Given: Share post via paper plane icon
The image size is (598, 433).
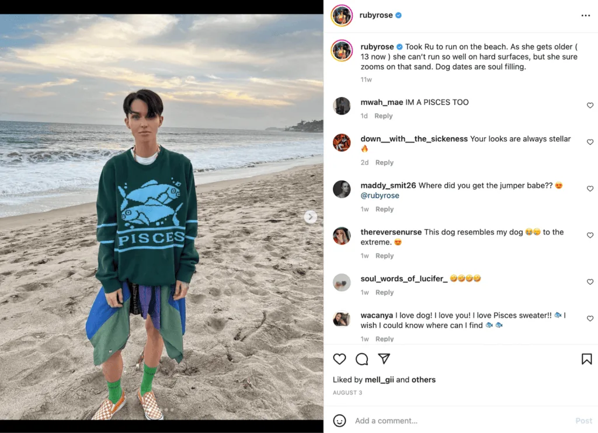Looking at the screenshot, I should 384,358.
